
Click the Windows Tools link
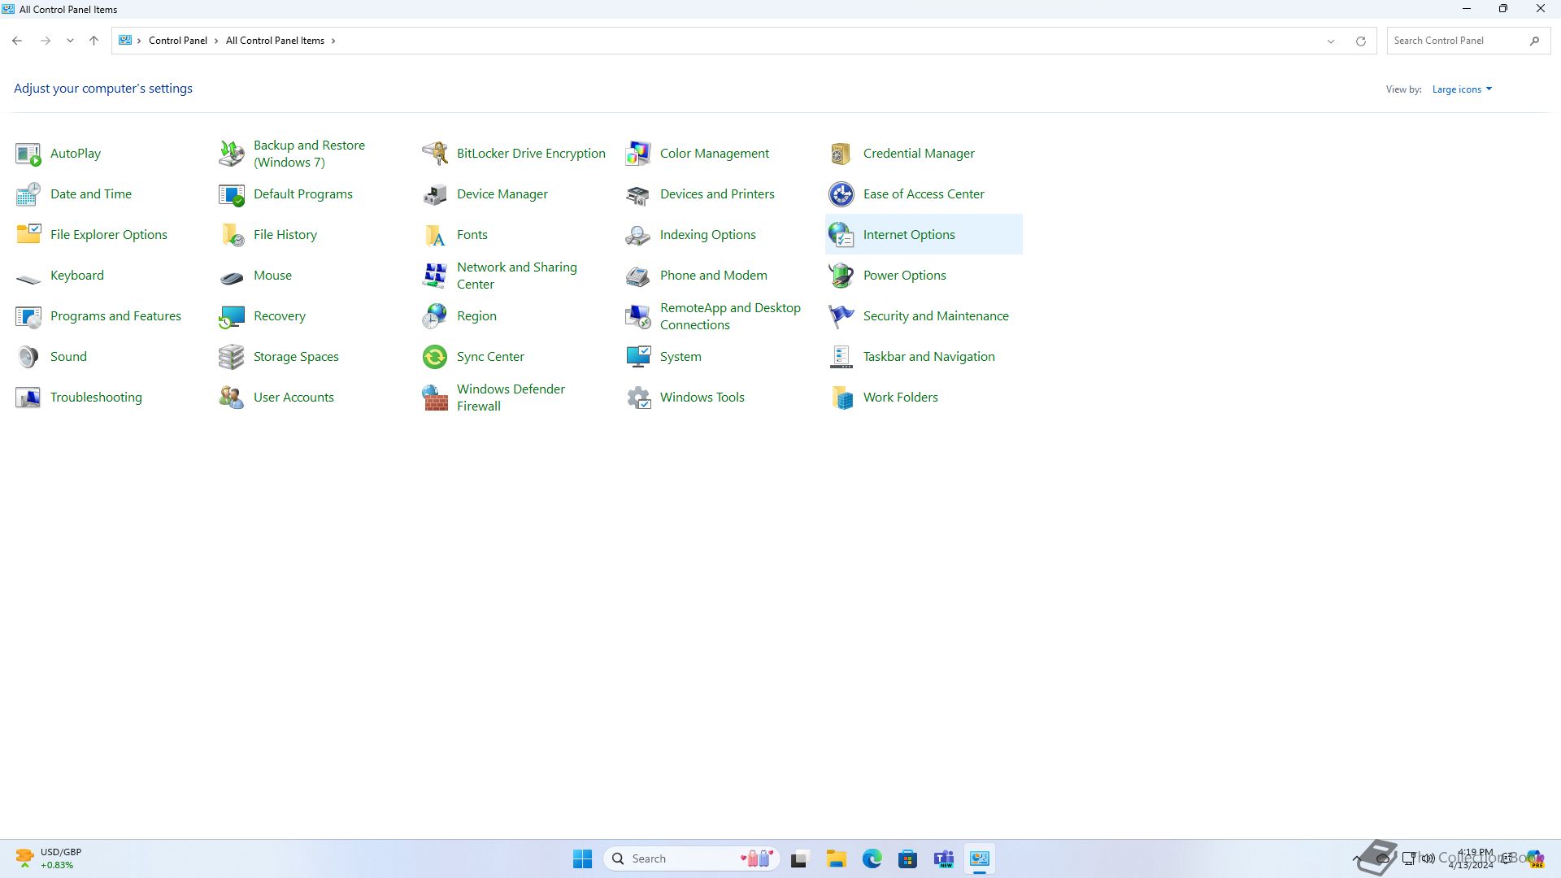tap(702, 398)
